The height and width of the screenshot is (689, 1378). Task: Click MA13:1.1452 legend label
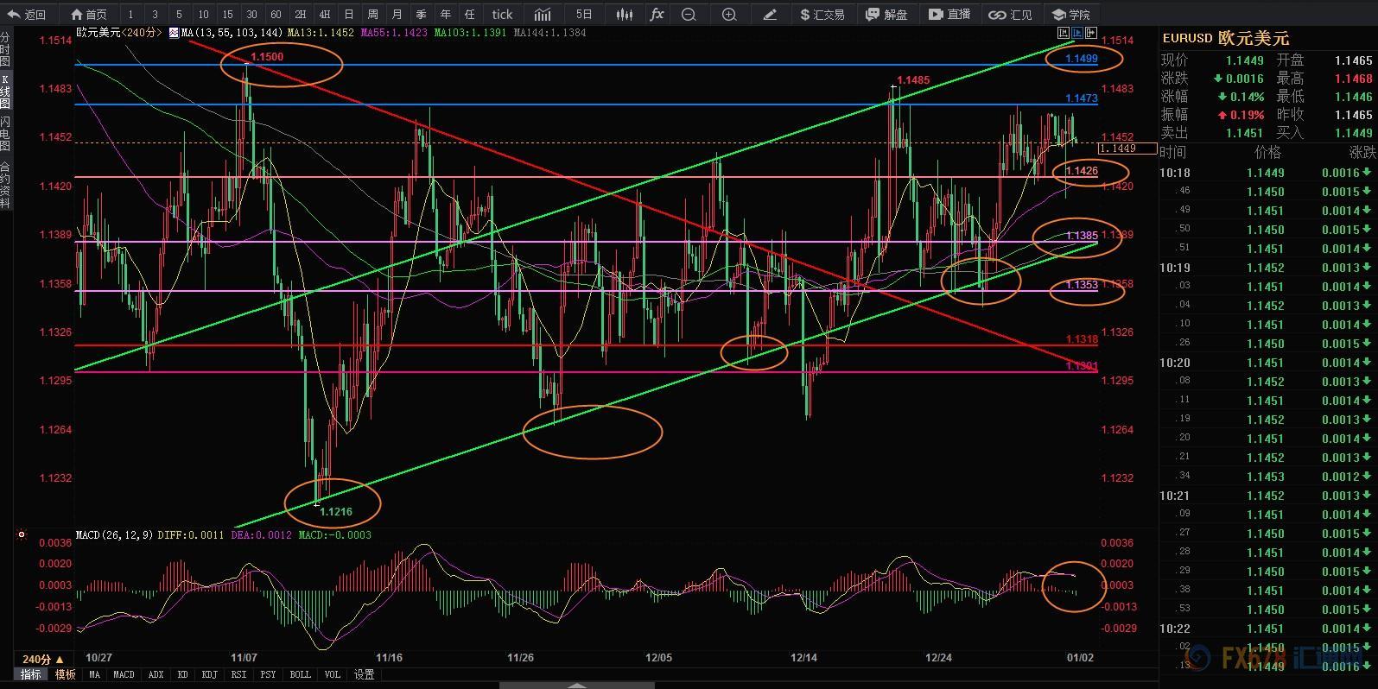[321, 33]
